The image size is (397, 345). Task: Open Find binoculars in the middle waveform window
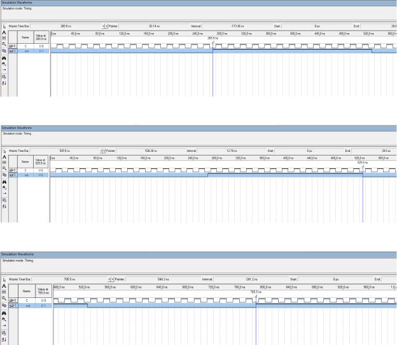[4, 182]
